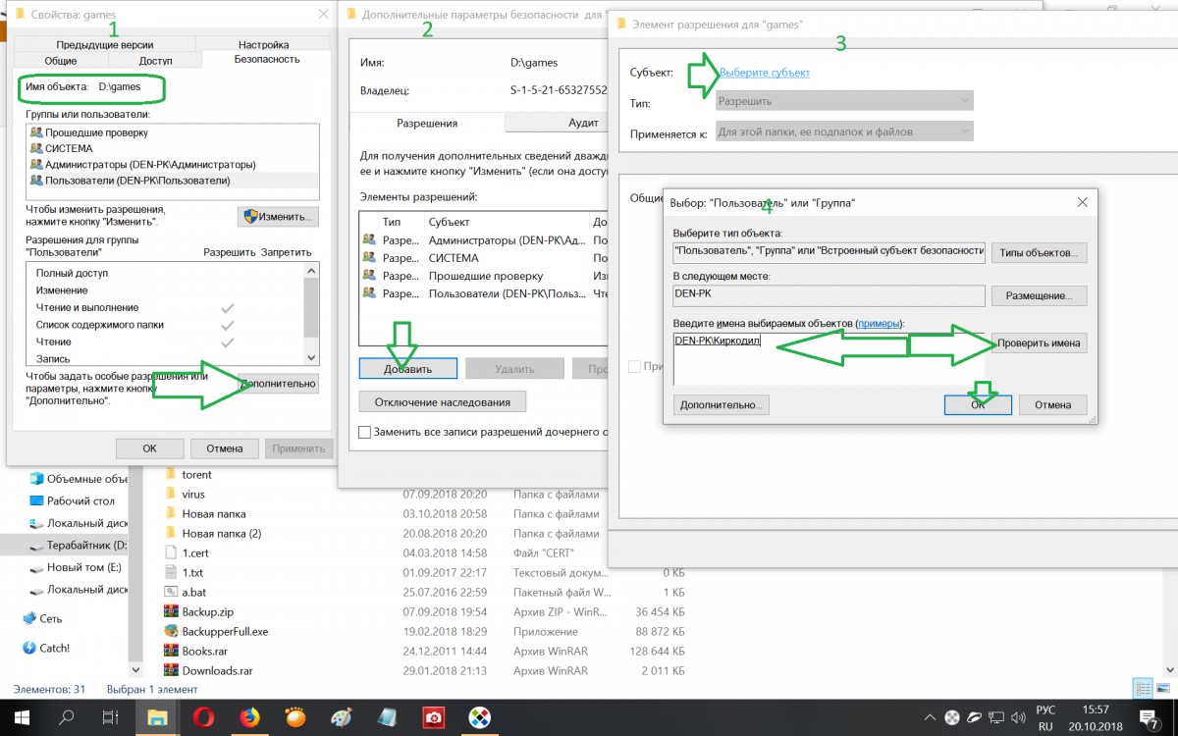
Task: Switch to Предыдущие версии tab
Action: [105, 44]
